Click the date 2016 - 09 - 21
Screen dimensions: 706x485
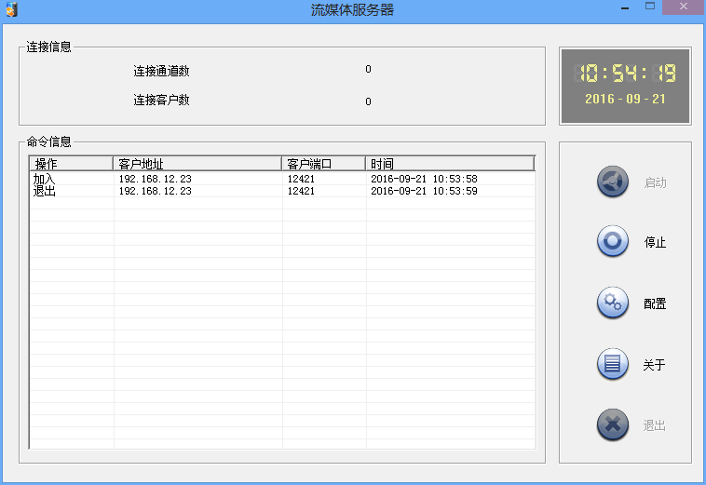pos(625,99)
